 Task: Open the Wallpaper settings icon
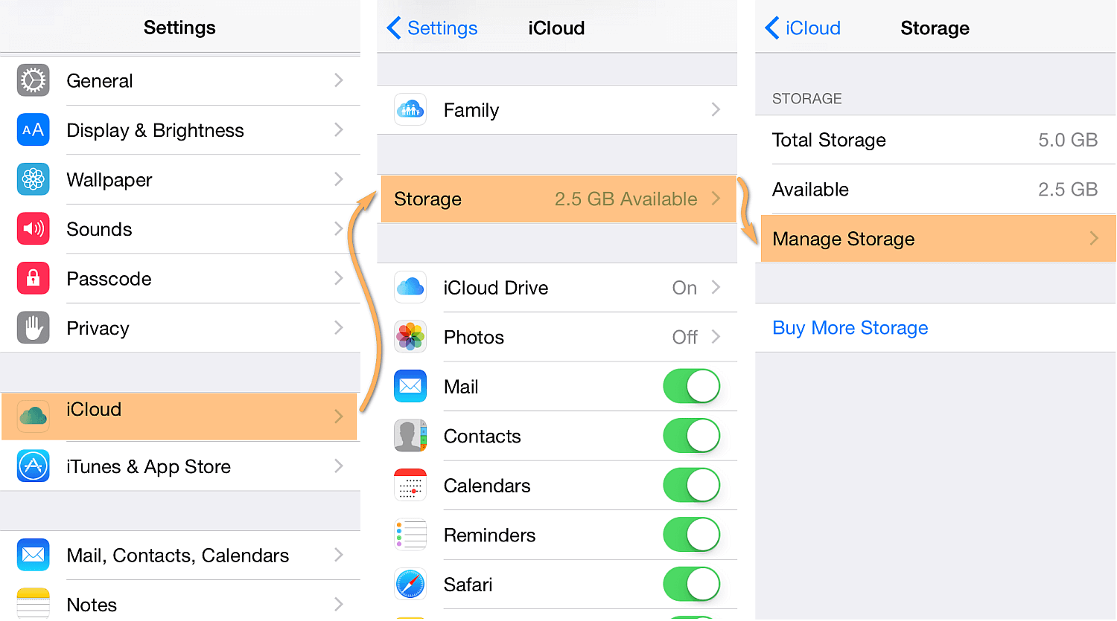[33, 179]
